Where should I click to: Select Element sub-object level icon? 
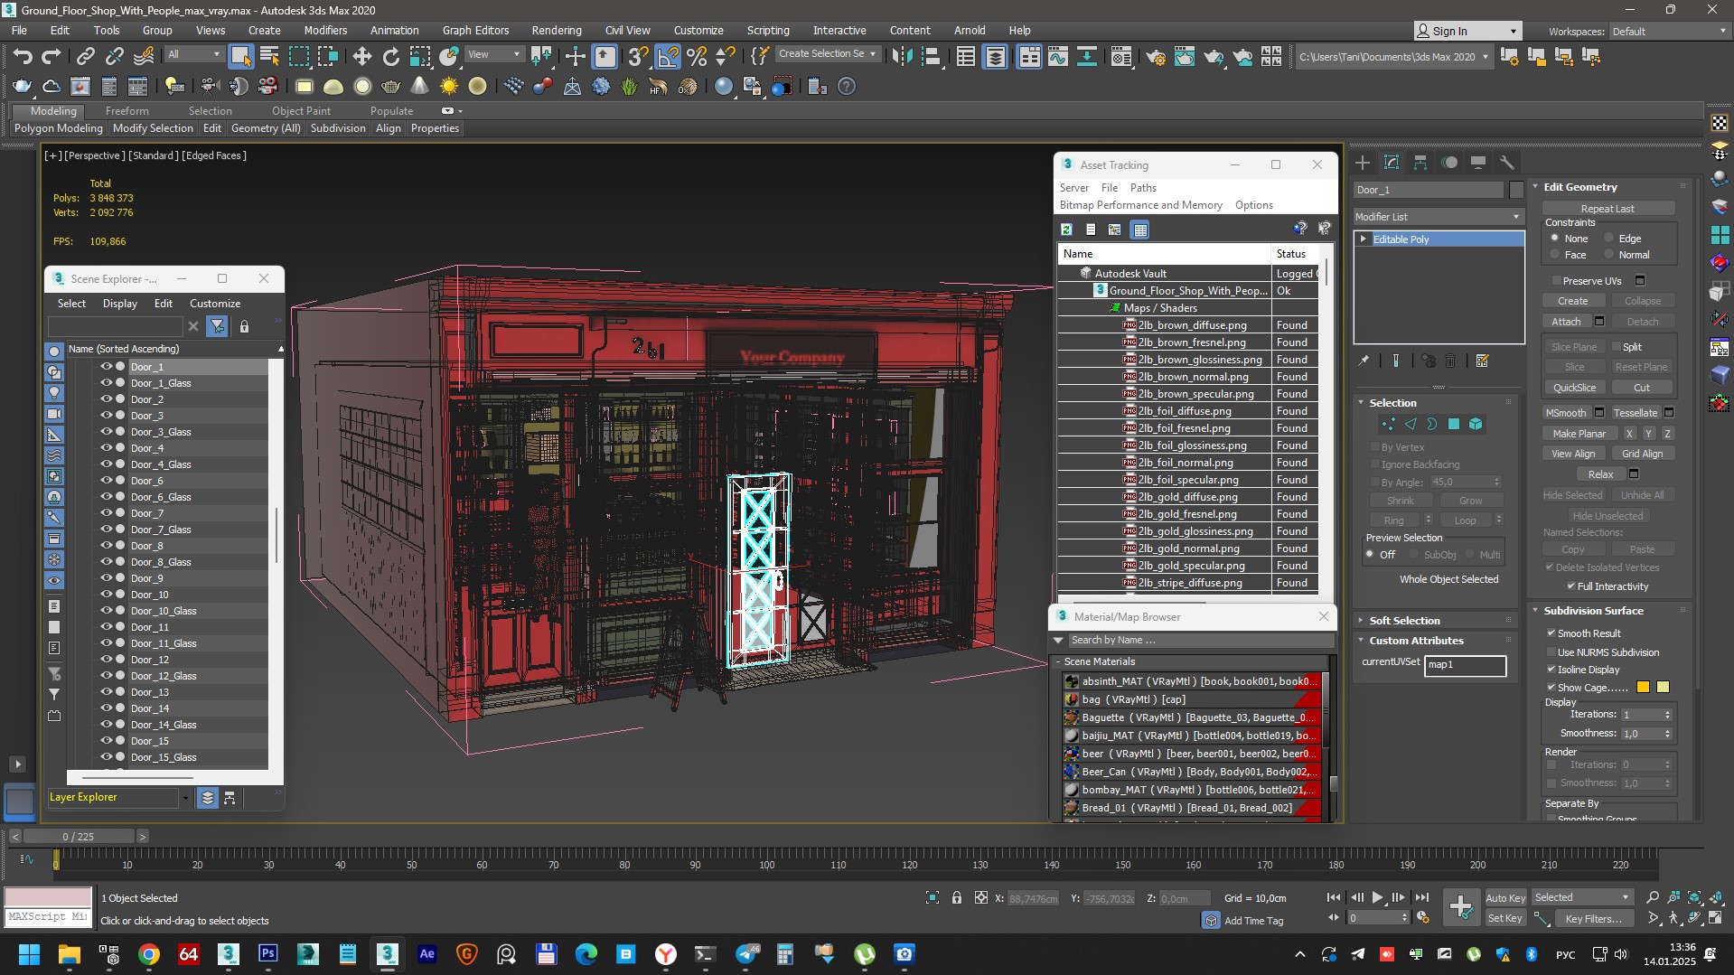point(1476,424)
